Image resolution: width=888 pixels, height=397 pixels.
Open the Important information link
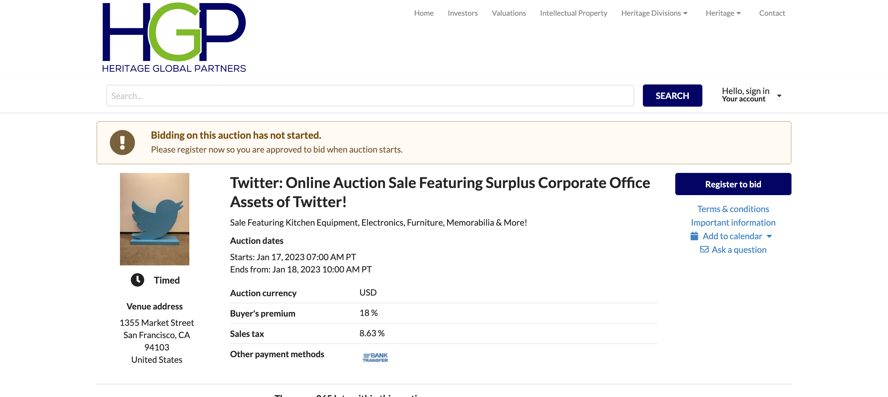coord(733,223)
